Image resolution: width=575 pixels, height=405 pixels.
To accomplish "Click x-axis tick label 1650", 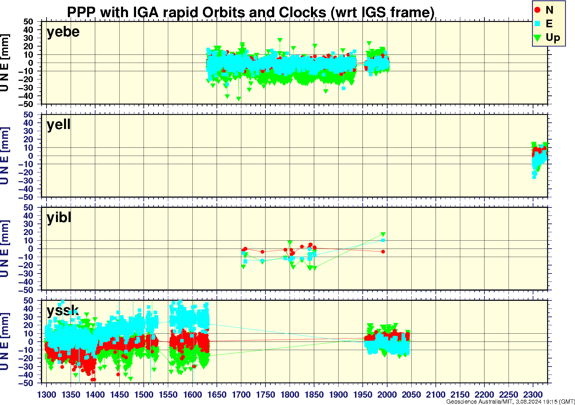I will click(217, 395).
